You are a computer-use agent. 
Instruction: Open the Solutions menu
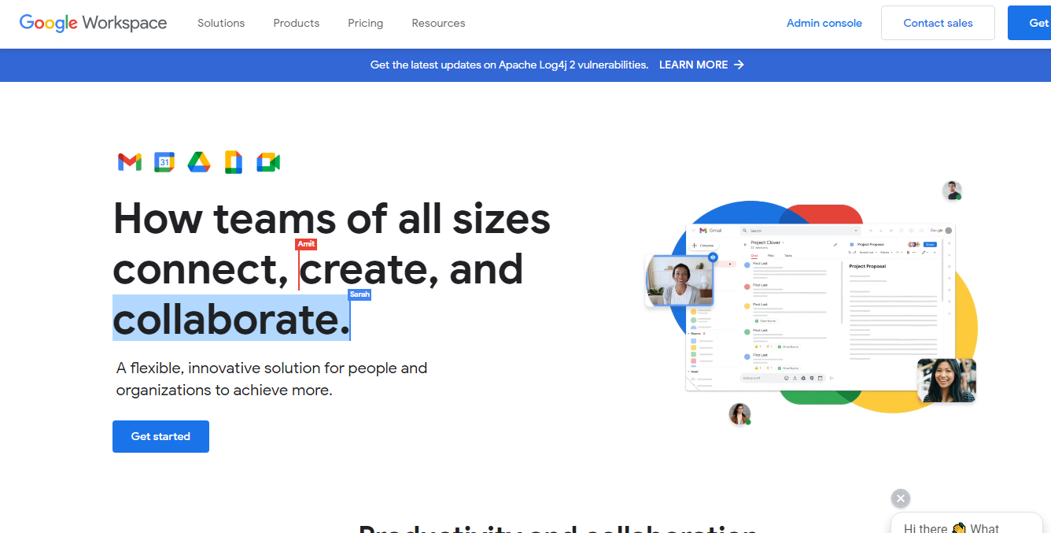[221, 23]
